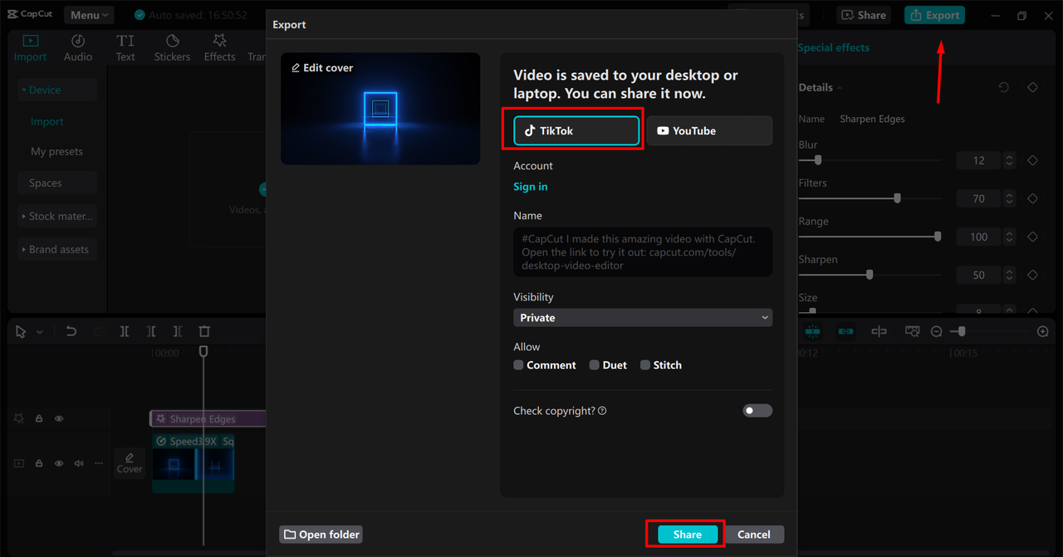This screenshot has width=1063, height=557.
Task: Click the Open folder button
Action: click(x=321, y=535)
